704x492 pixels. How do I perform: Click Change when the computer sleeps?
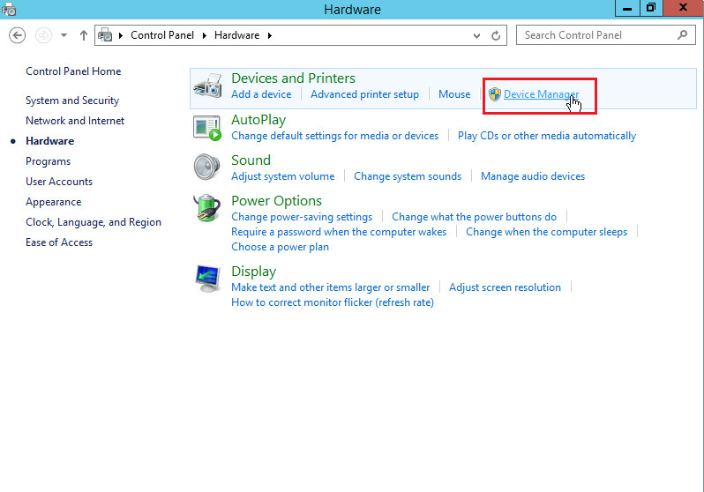coord(546,232)
